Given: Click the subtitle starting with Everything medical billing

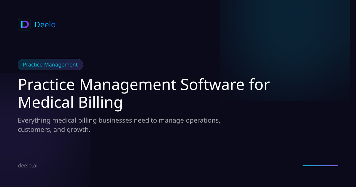Looking at the screenshot, I should (x=119, y=125).
